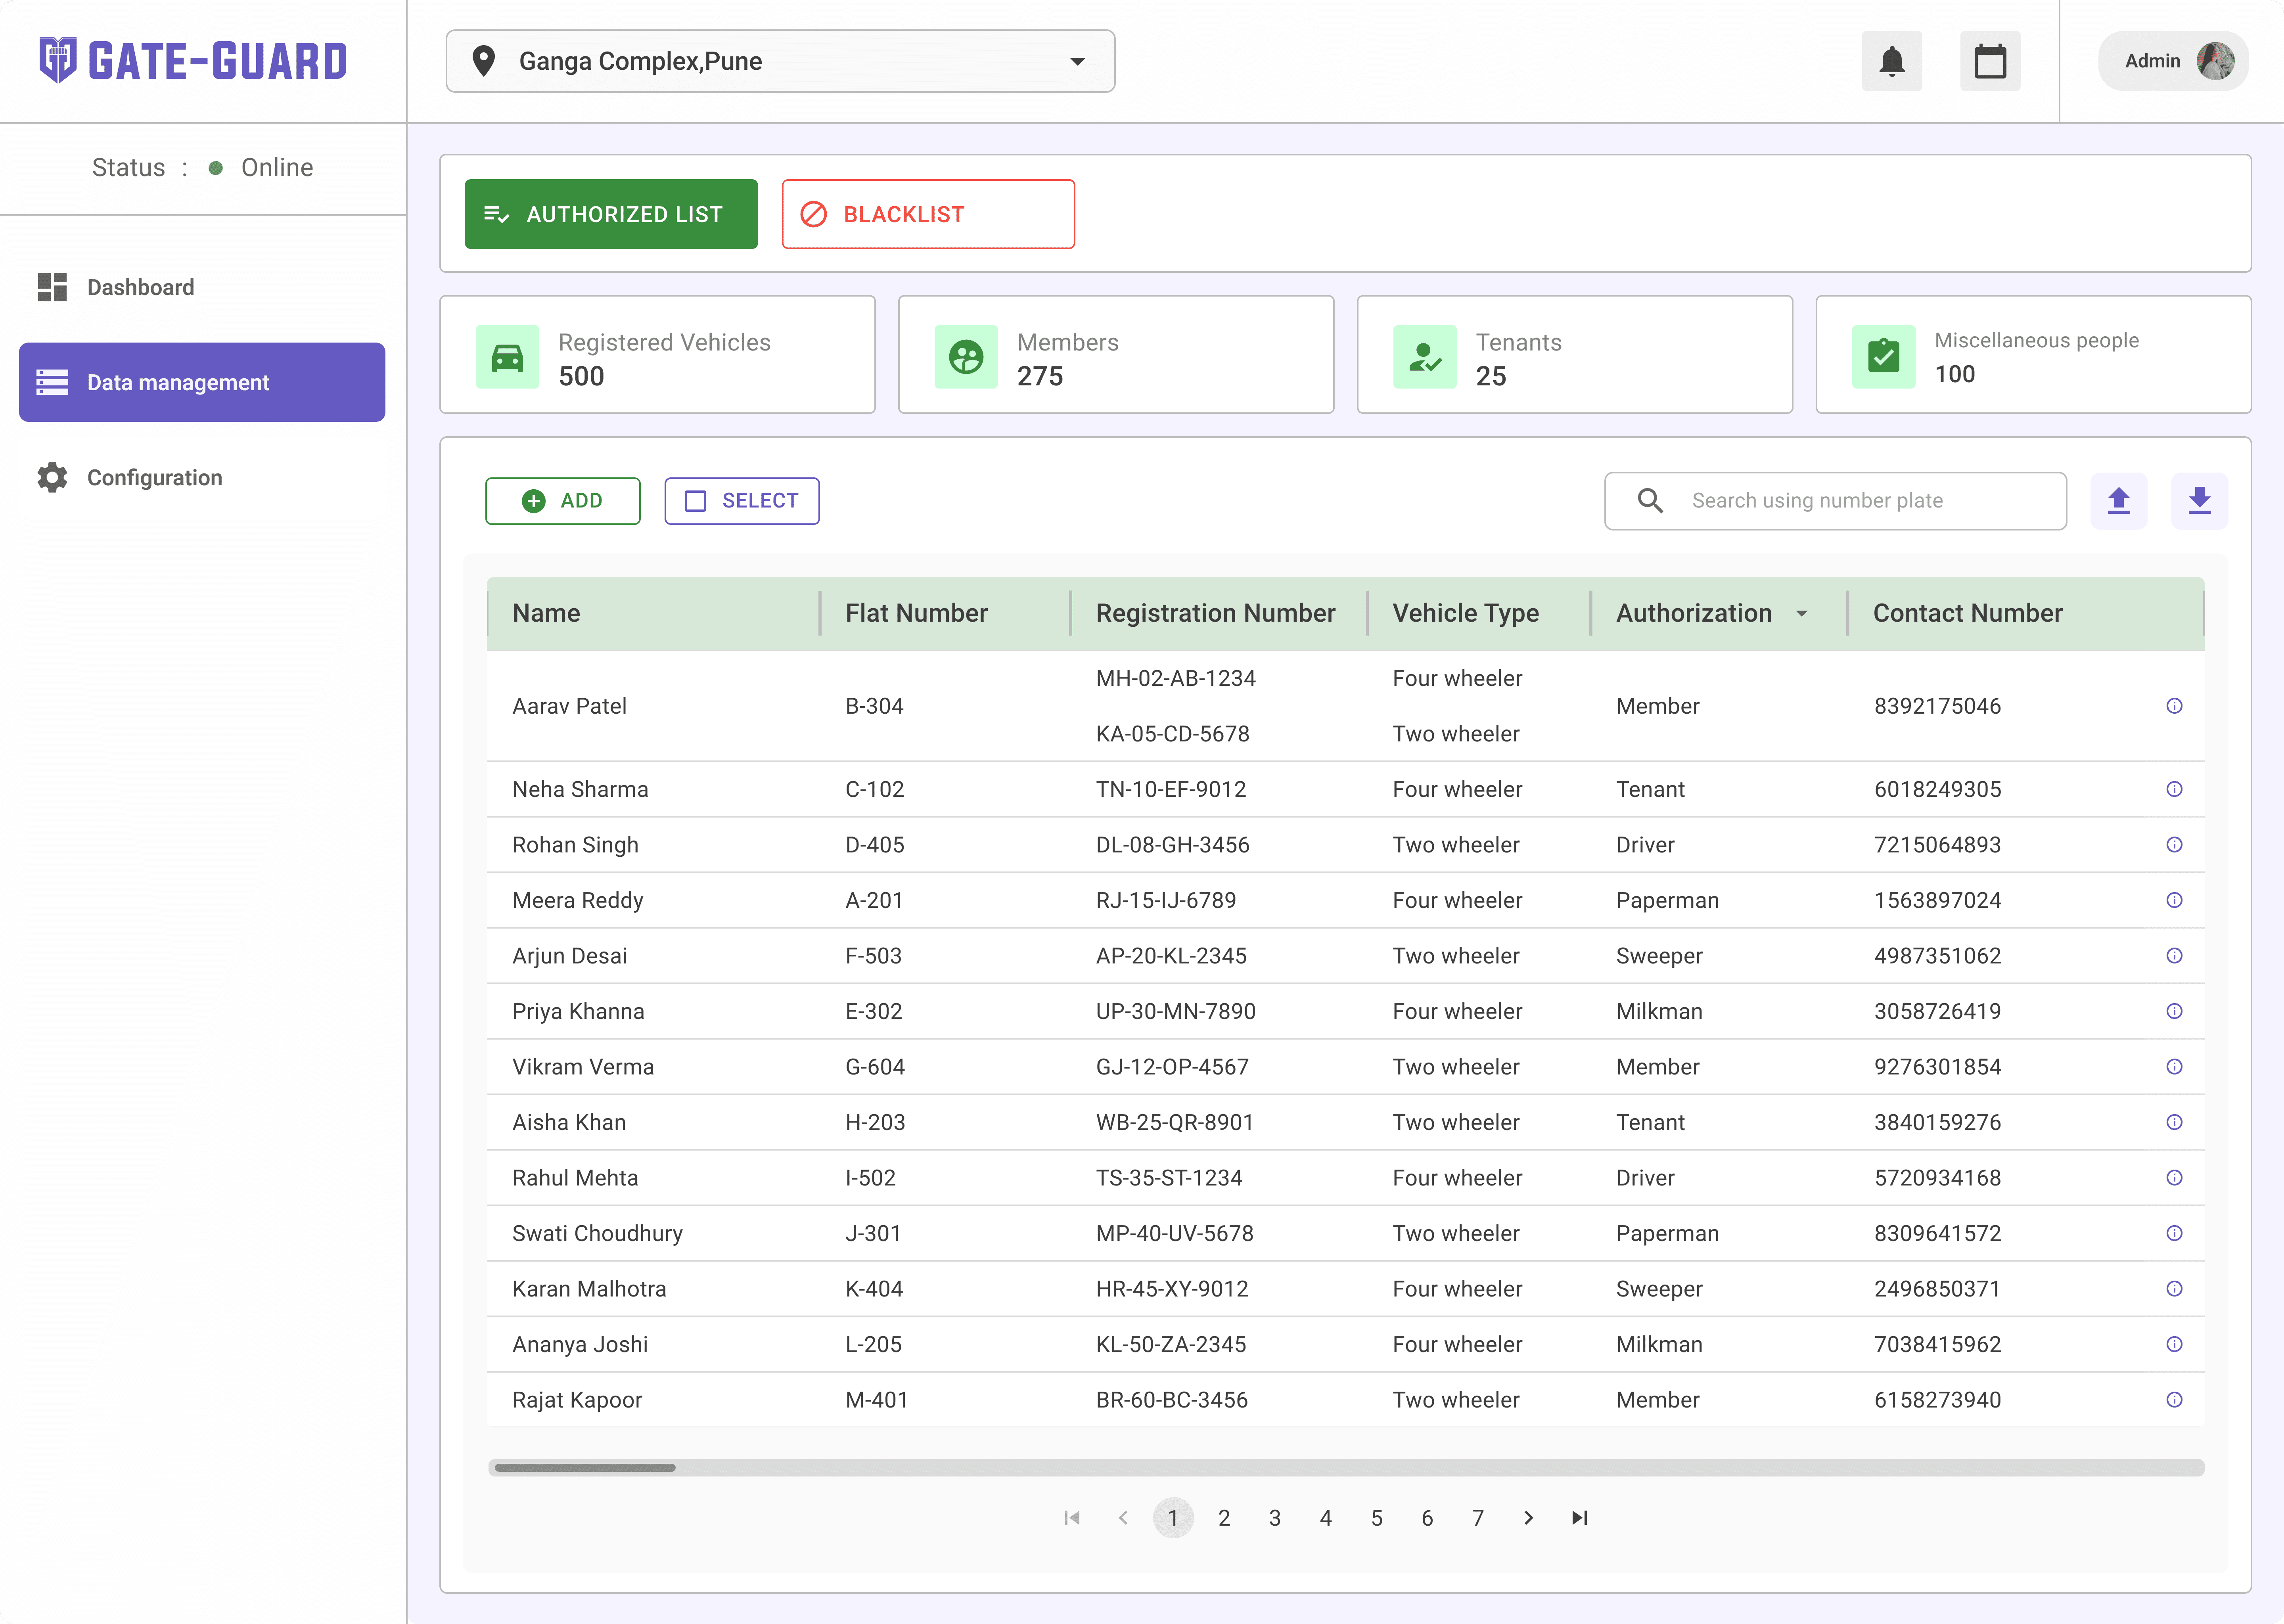This screenshot has width=2284, height=1624.
Task: Open info icon for Aarav Patel
Action: click(x=2174, y=706)
